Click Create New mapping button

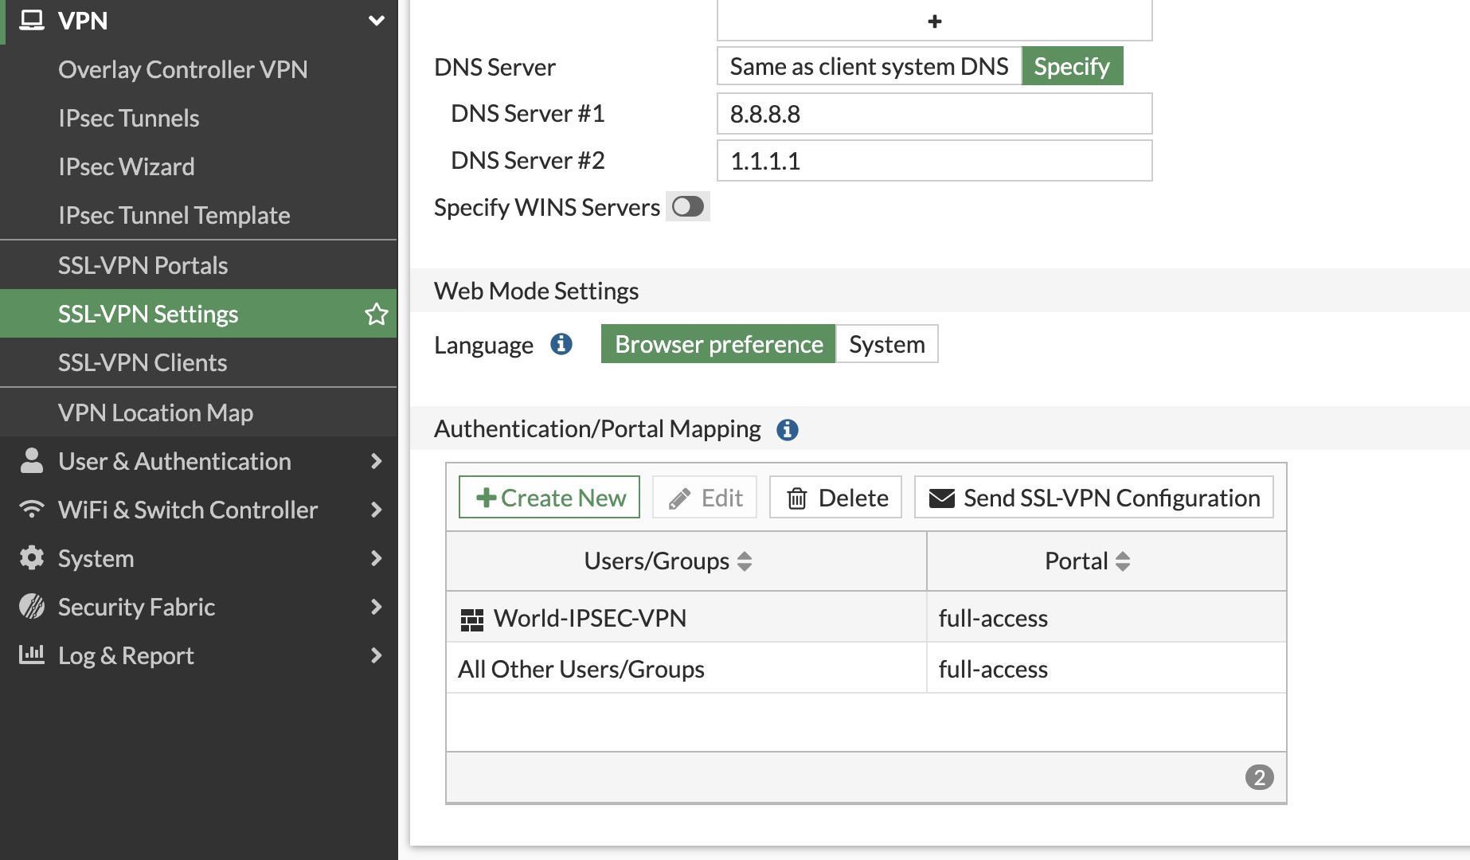click(549, 498)
